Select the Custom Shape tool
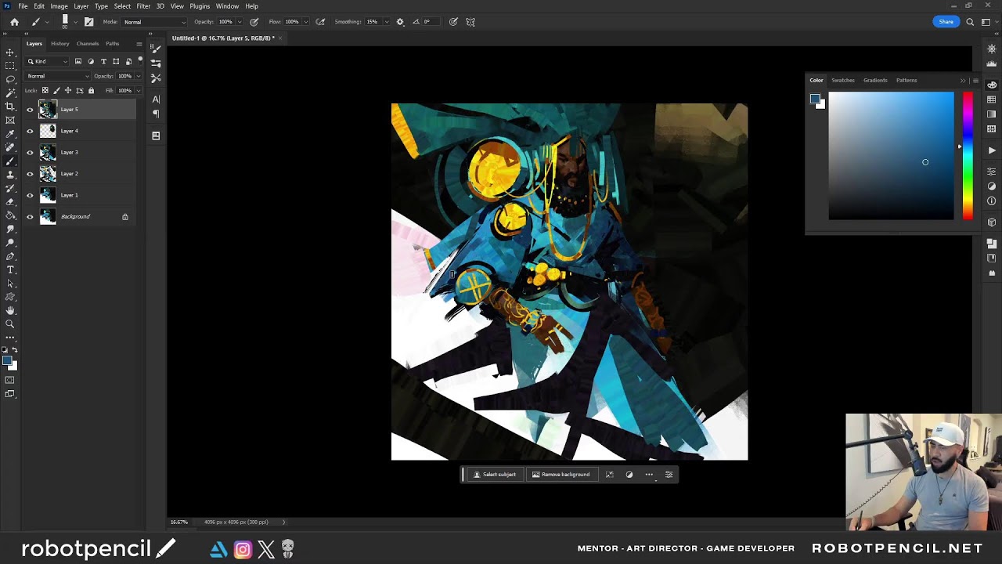This screenshot has width=1002, height=564. (x=10, y=297)
